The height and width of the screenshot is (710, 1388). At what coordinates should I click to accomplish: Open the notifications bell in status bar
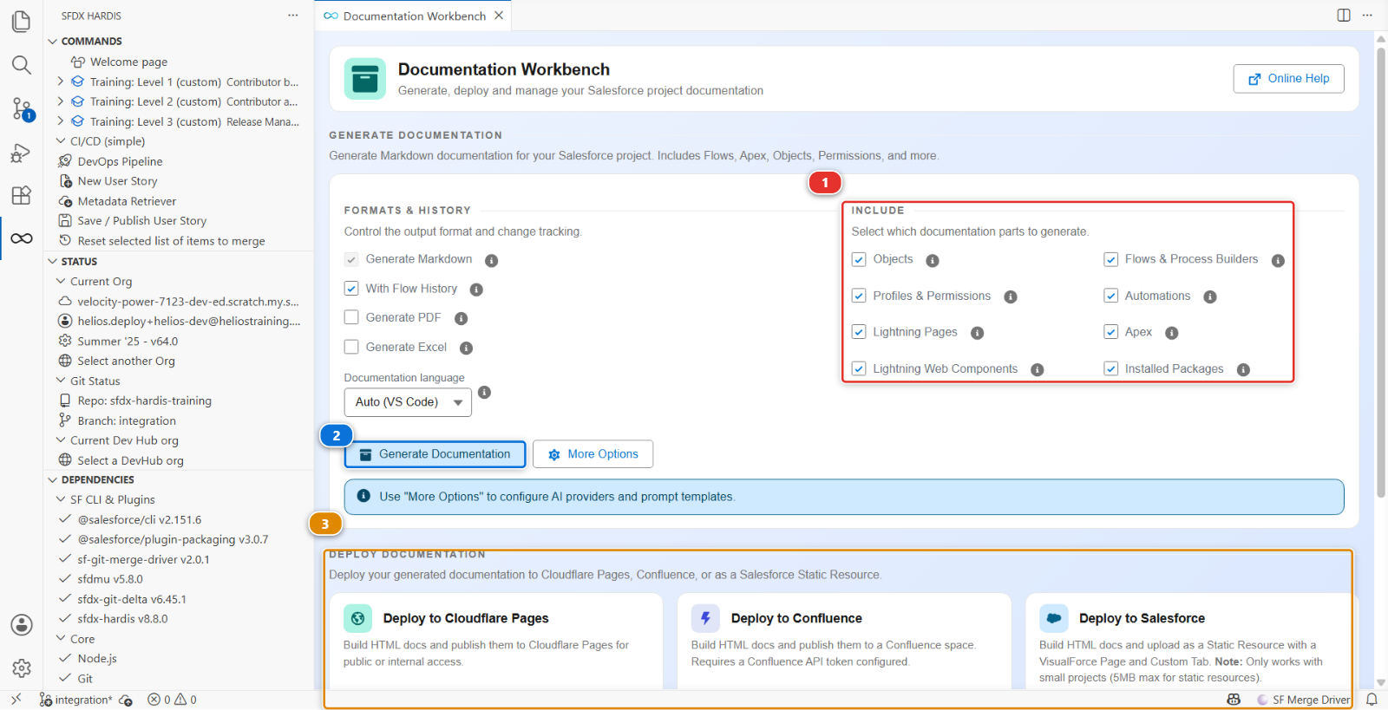pyautogui.click(x=1372, y=699)
